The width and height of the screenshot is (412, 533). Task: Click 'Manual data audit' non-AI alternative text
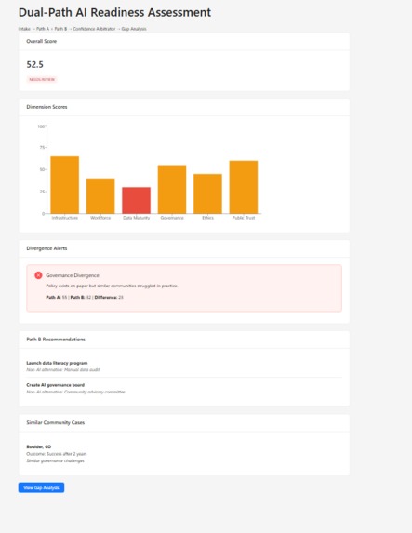click(x=82, y=369)
